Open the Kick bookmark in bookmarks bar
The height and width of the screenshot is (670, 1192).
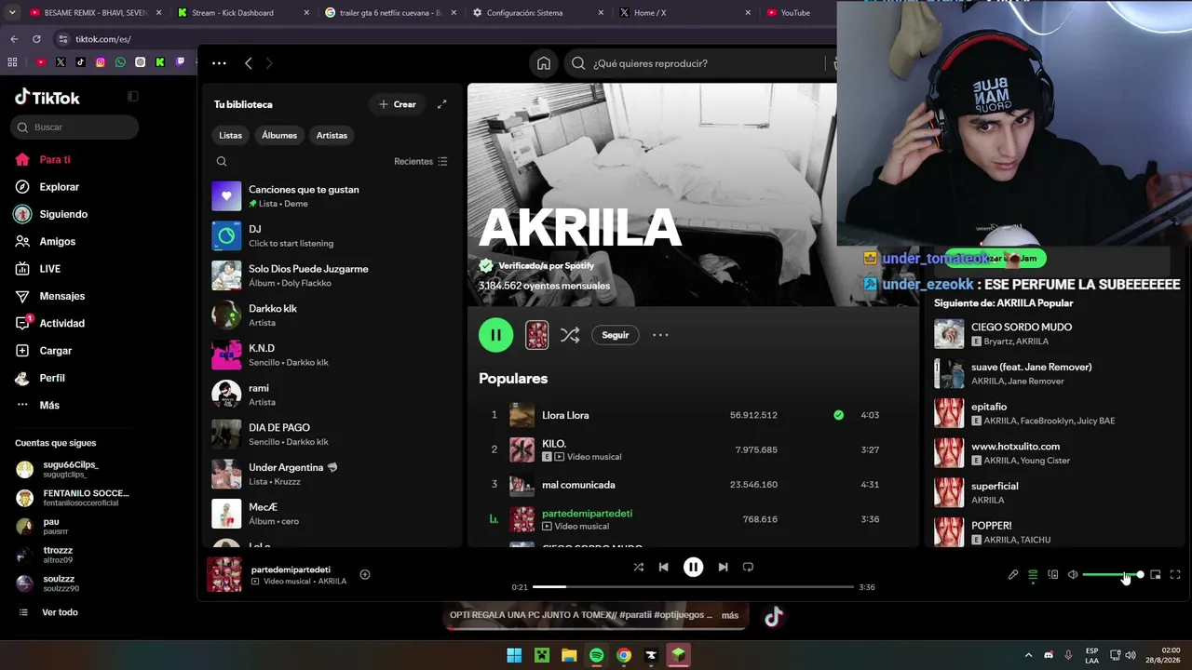(x=160, y=62)
